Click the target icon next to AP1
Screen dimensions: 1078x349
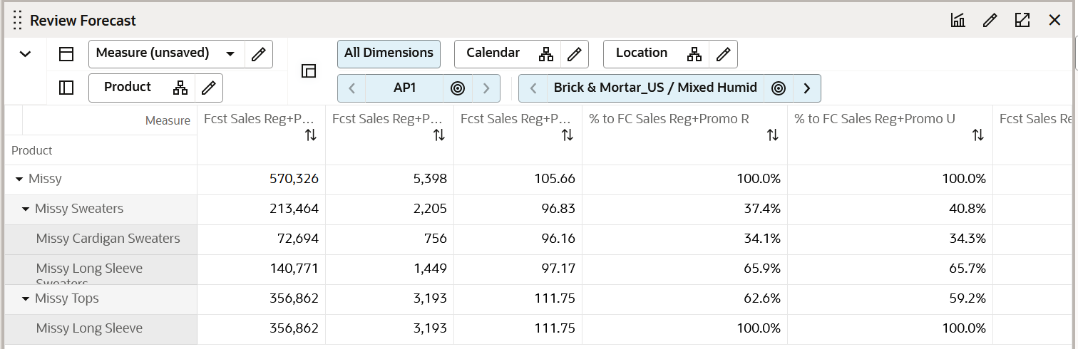pos(458,88)
